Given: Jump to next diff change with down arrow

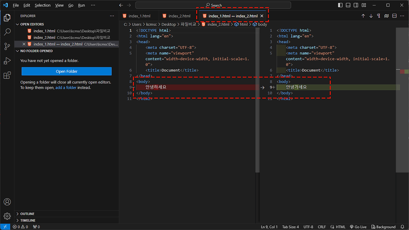Looking at the screenshot, I should coord(371,16).
